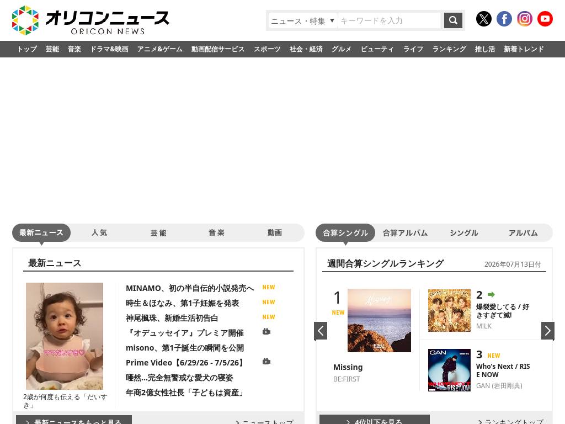Open the ランキングトップ link
Image resolution: width=565 pixels, height=424 pixels.
tap(510, 421)
